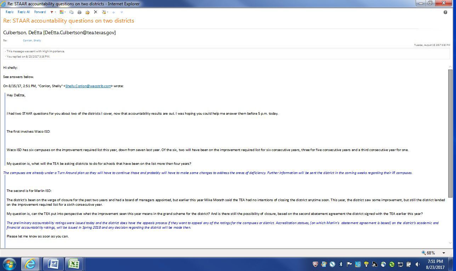
Task: Click the 'sent with High importance' notice
Action: (35, 51)
